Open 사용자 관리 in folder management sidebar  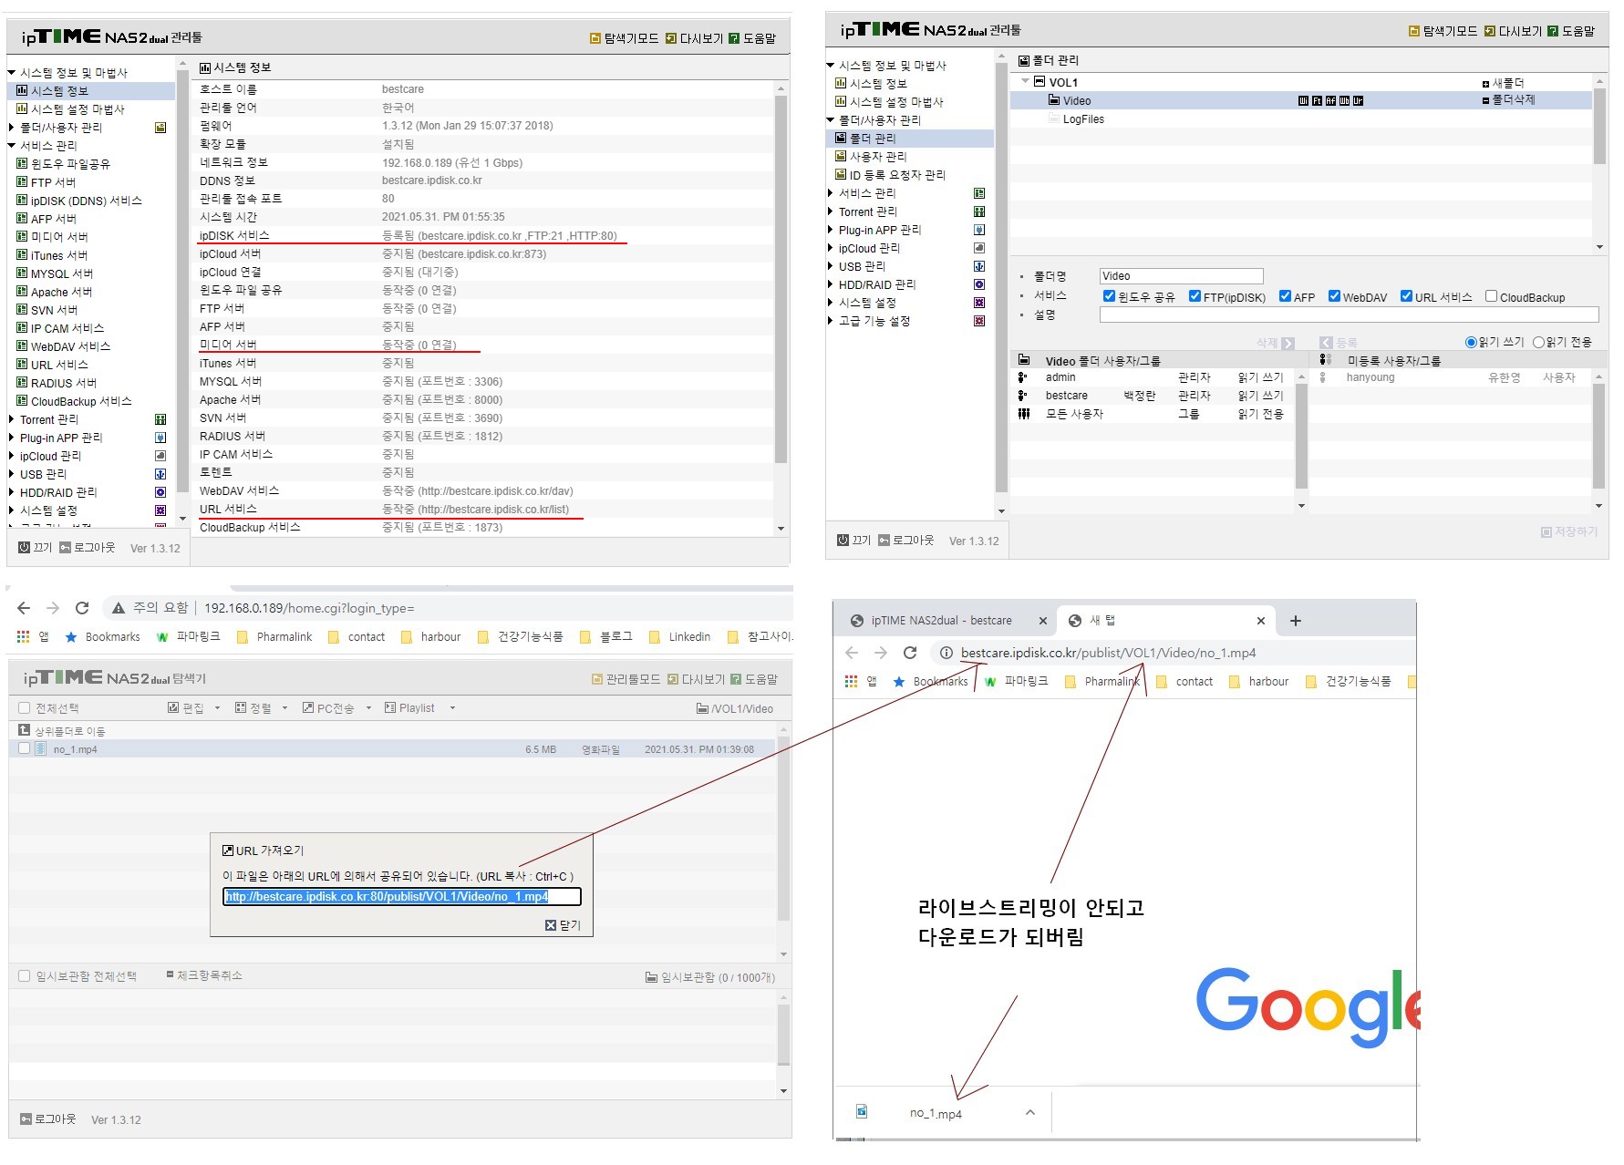click(x=878, y=157)
